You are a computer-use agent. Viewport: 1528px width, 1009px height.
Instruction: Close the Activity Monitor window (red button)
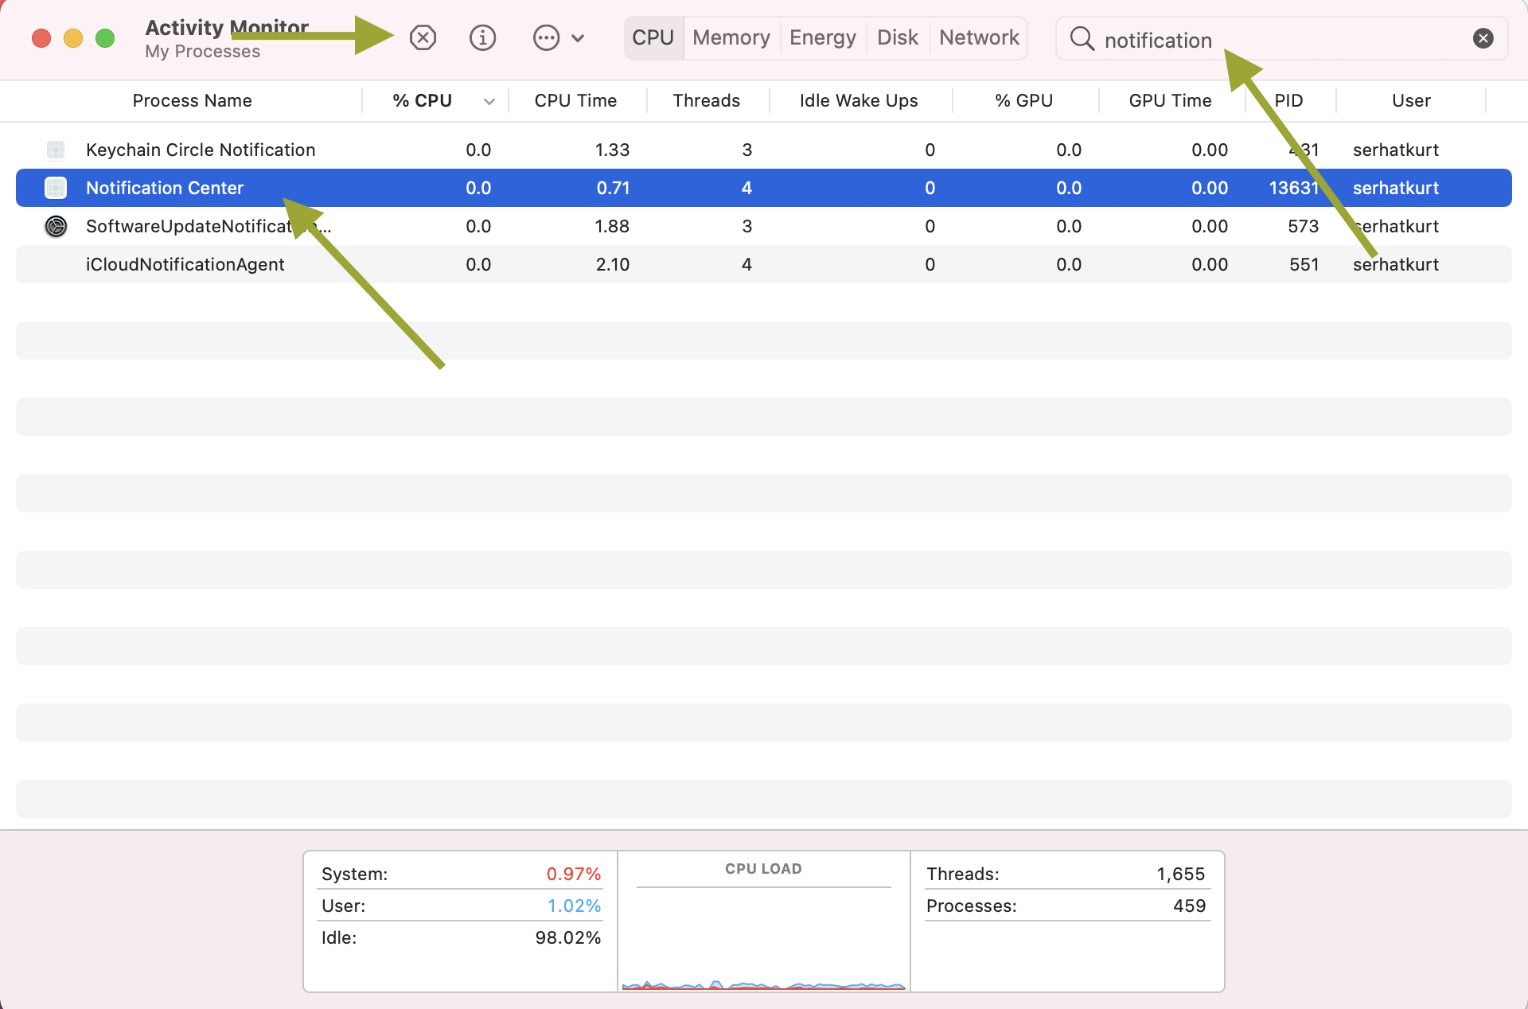pos(41,38)
